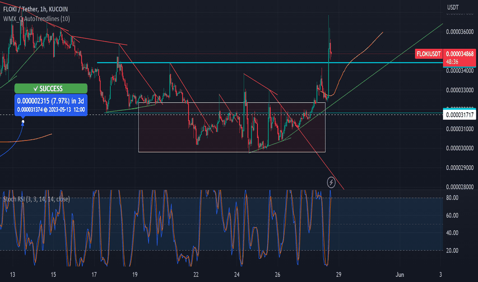Click the 20.00 Stoch RSI level label
Viewport: 478px width, 282px height.
coord(452,250)
